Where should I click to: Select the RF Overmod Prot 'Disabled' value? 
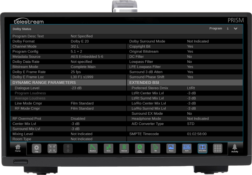[x=78, y=119]
